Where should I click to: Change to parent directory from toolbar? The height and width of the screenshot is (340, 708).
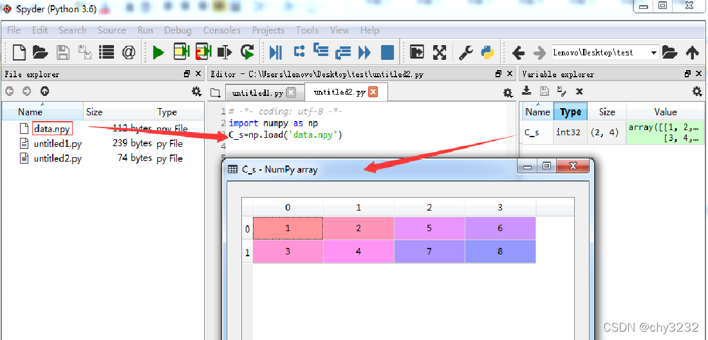click(692, 53)
